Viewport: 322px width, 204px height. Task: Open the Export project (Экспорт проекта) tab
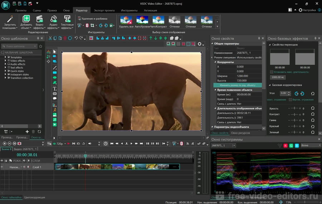point(104,10)
